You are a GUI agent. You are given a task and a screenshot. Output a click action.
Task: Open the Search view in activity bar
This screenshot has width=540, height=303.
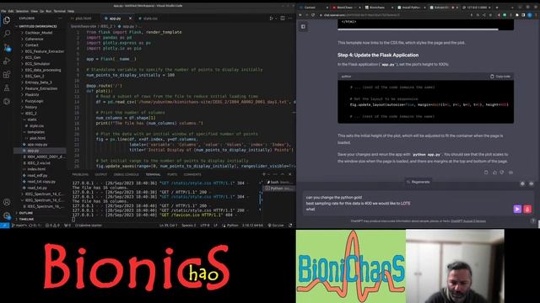[7, 34]
